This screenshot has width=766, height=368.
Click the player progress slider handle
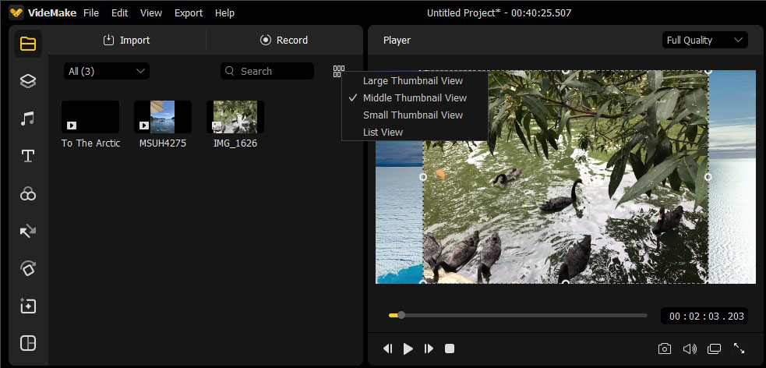click(x=401, y=315)
